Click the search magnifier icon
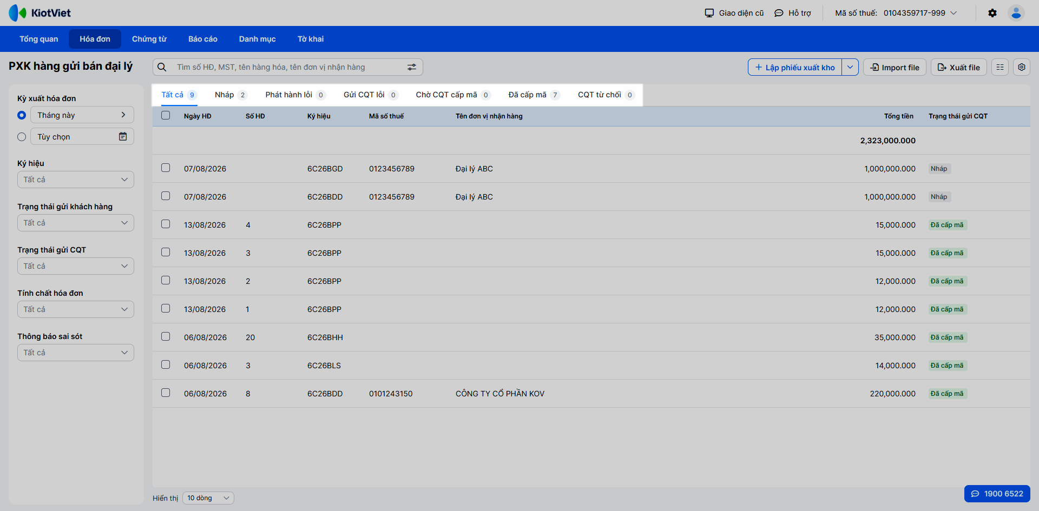This screenshot has width=1039, height=511. pyautogui.click(x=162, y=67)
